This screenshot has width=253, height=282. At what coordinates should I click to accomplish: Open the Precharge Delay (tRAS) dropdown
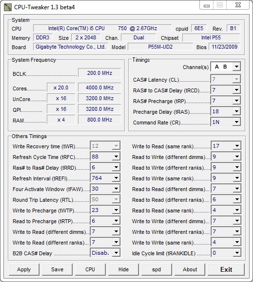(226, 111)
